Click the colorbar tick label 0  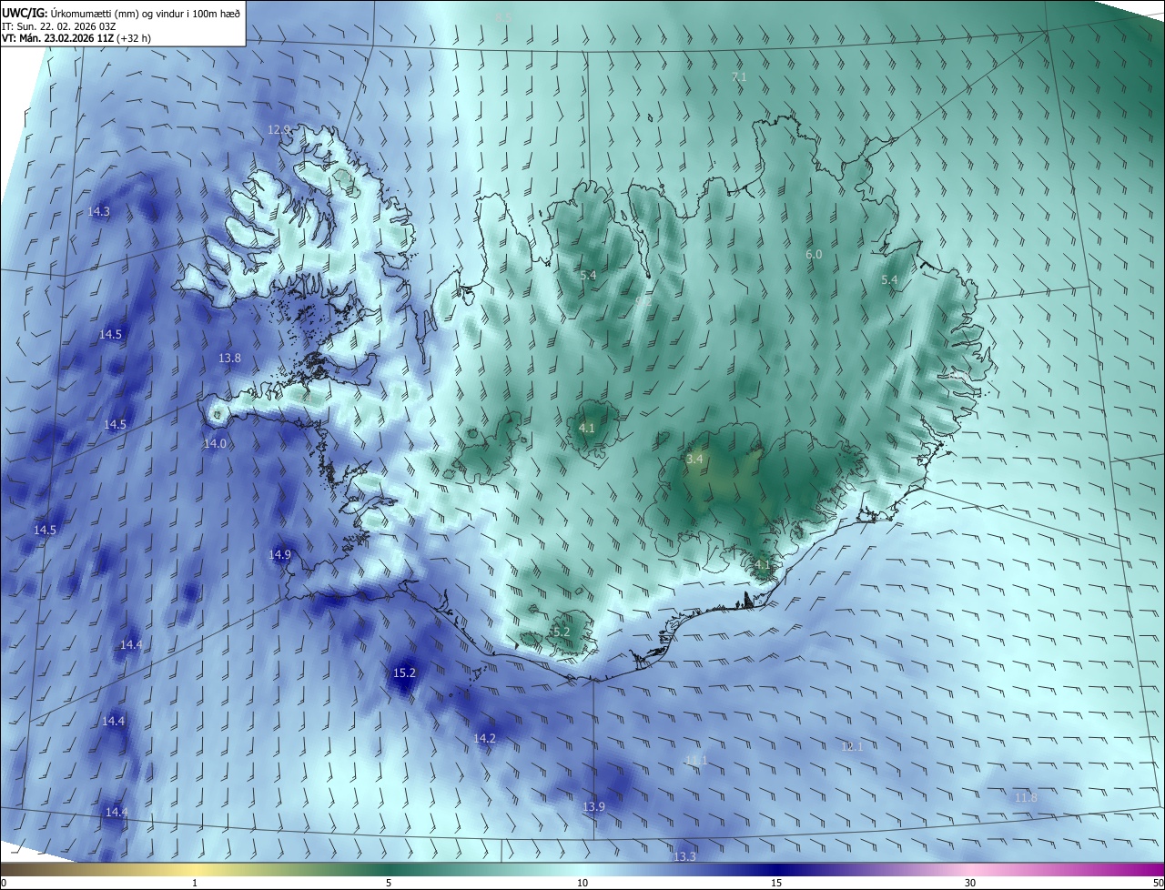click(4, 884)
